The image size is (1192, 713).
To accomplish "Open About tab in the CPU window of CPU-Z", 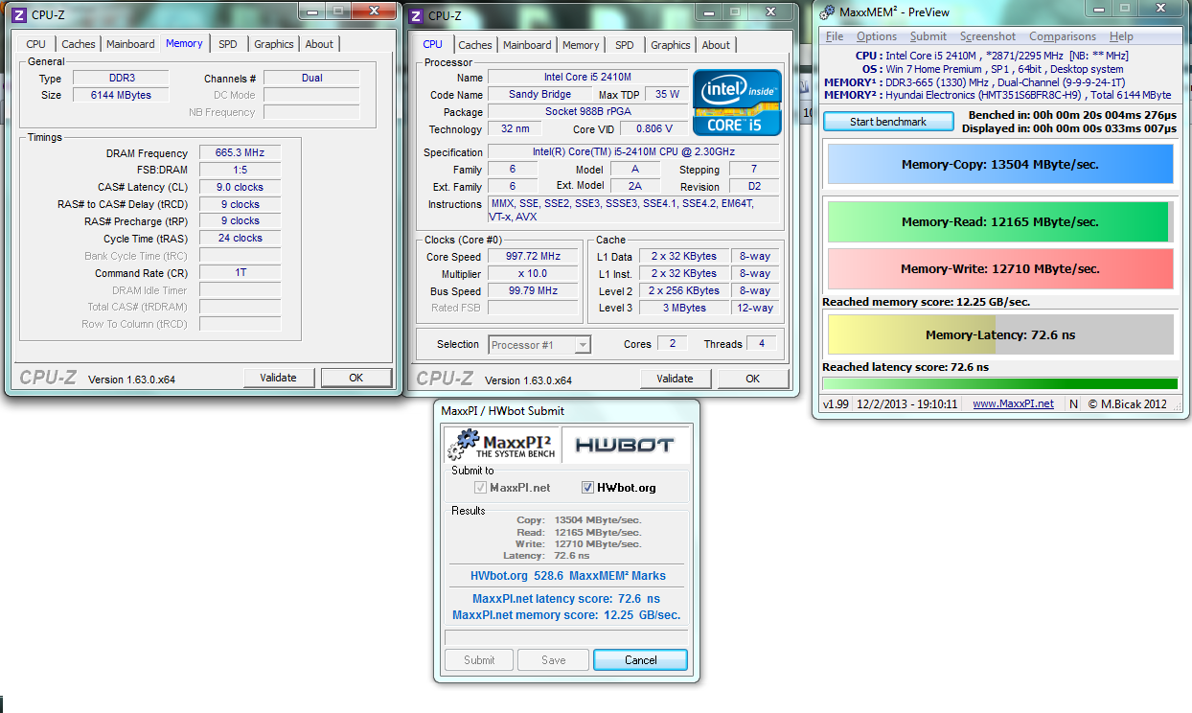I will 716,45.
